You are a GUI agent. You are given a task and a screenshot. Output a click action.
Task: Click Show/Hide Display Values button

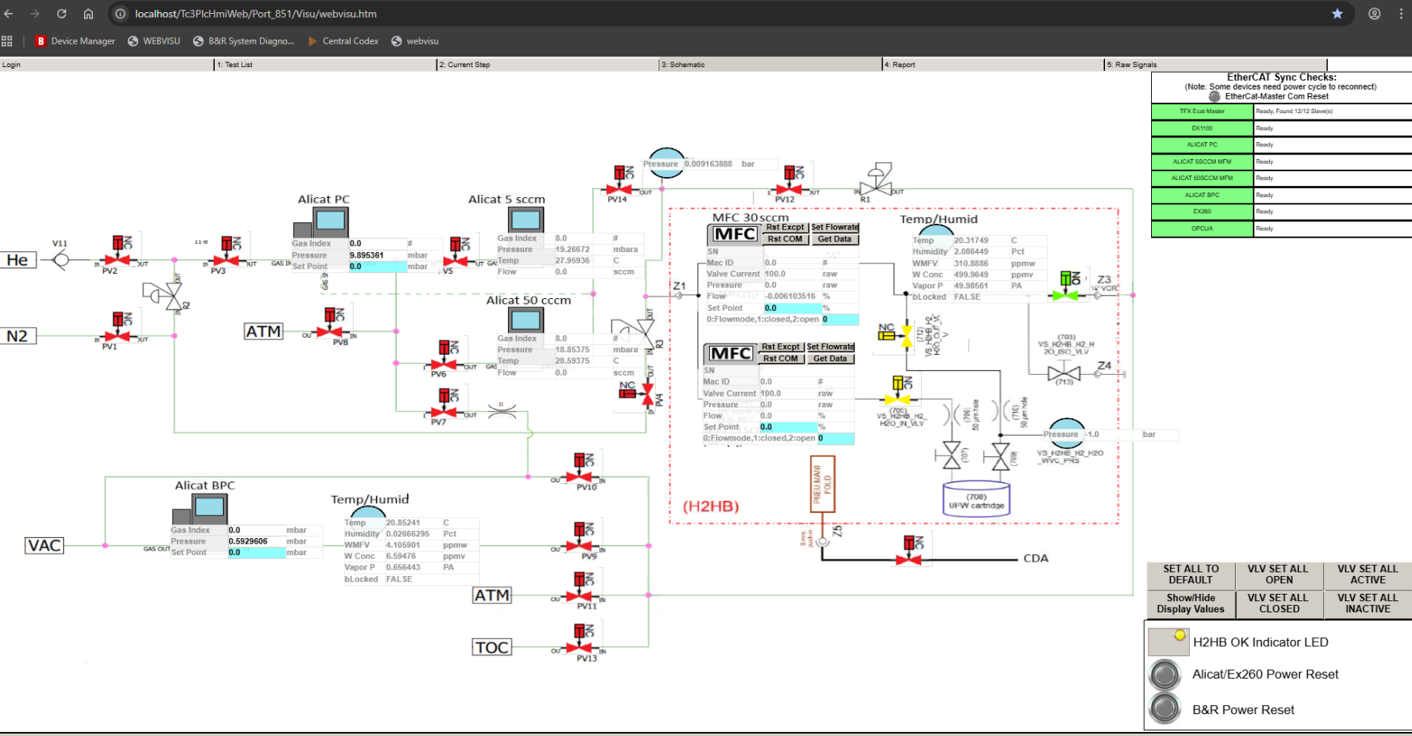click(1190, 604)
